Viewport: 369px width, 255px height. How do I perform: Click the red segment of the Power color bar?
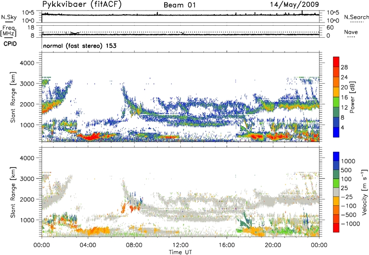(336, 62)
